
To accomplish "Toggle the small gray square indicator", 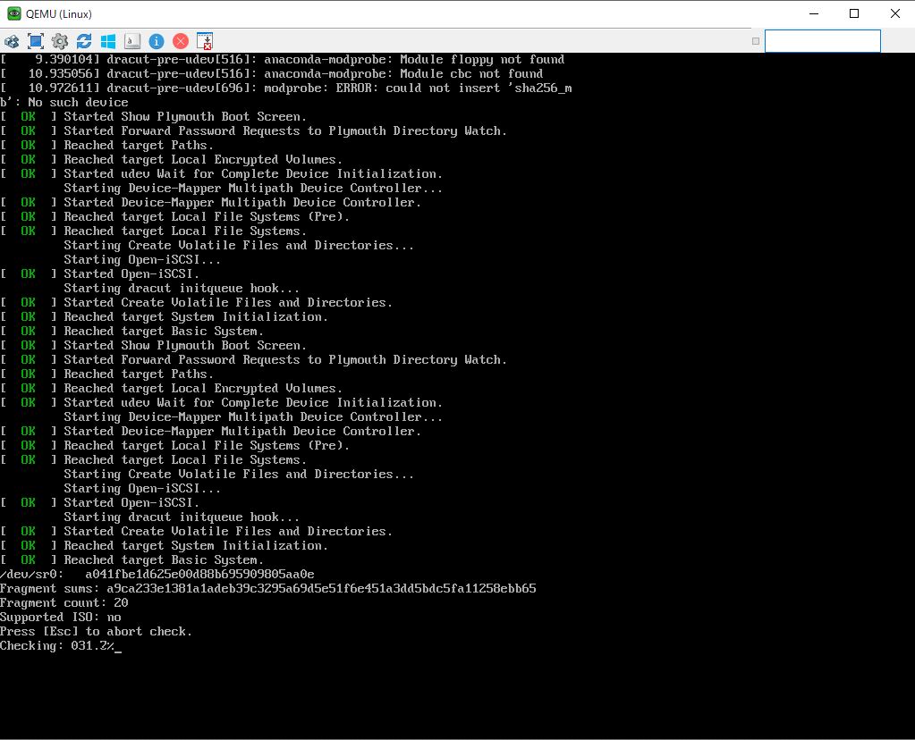I will [756, 41].
